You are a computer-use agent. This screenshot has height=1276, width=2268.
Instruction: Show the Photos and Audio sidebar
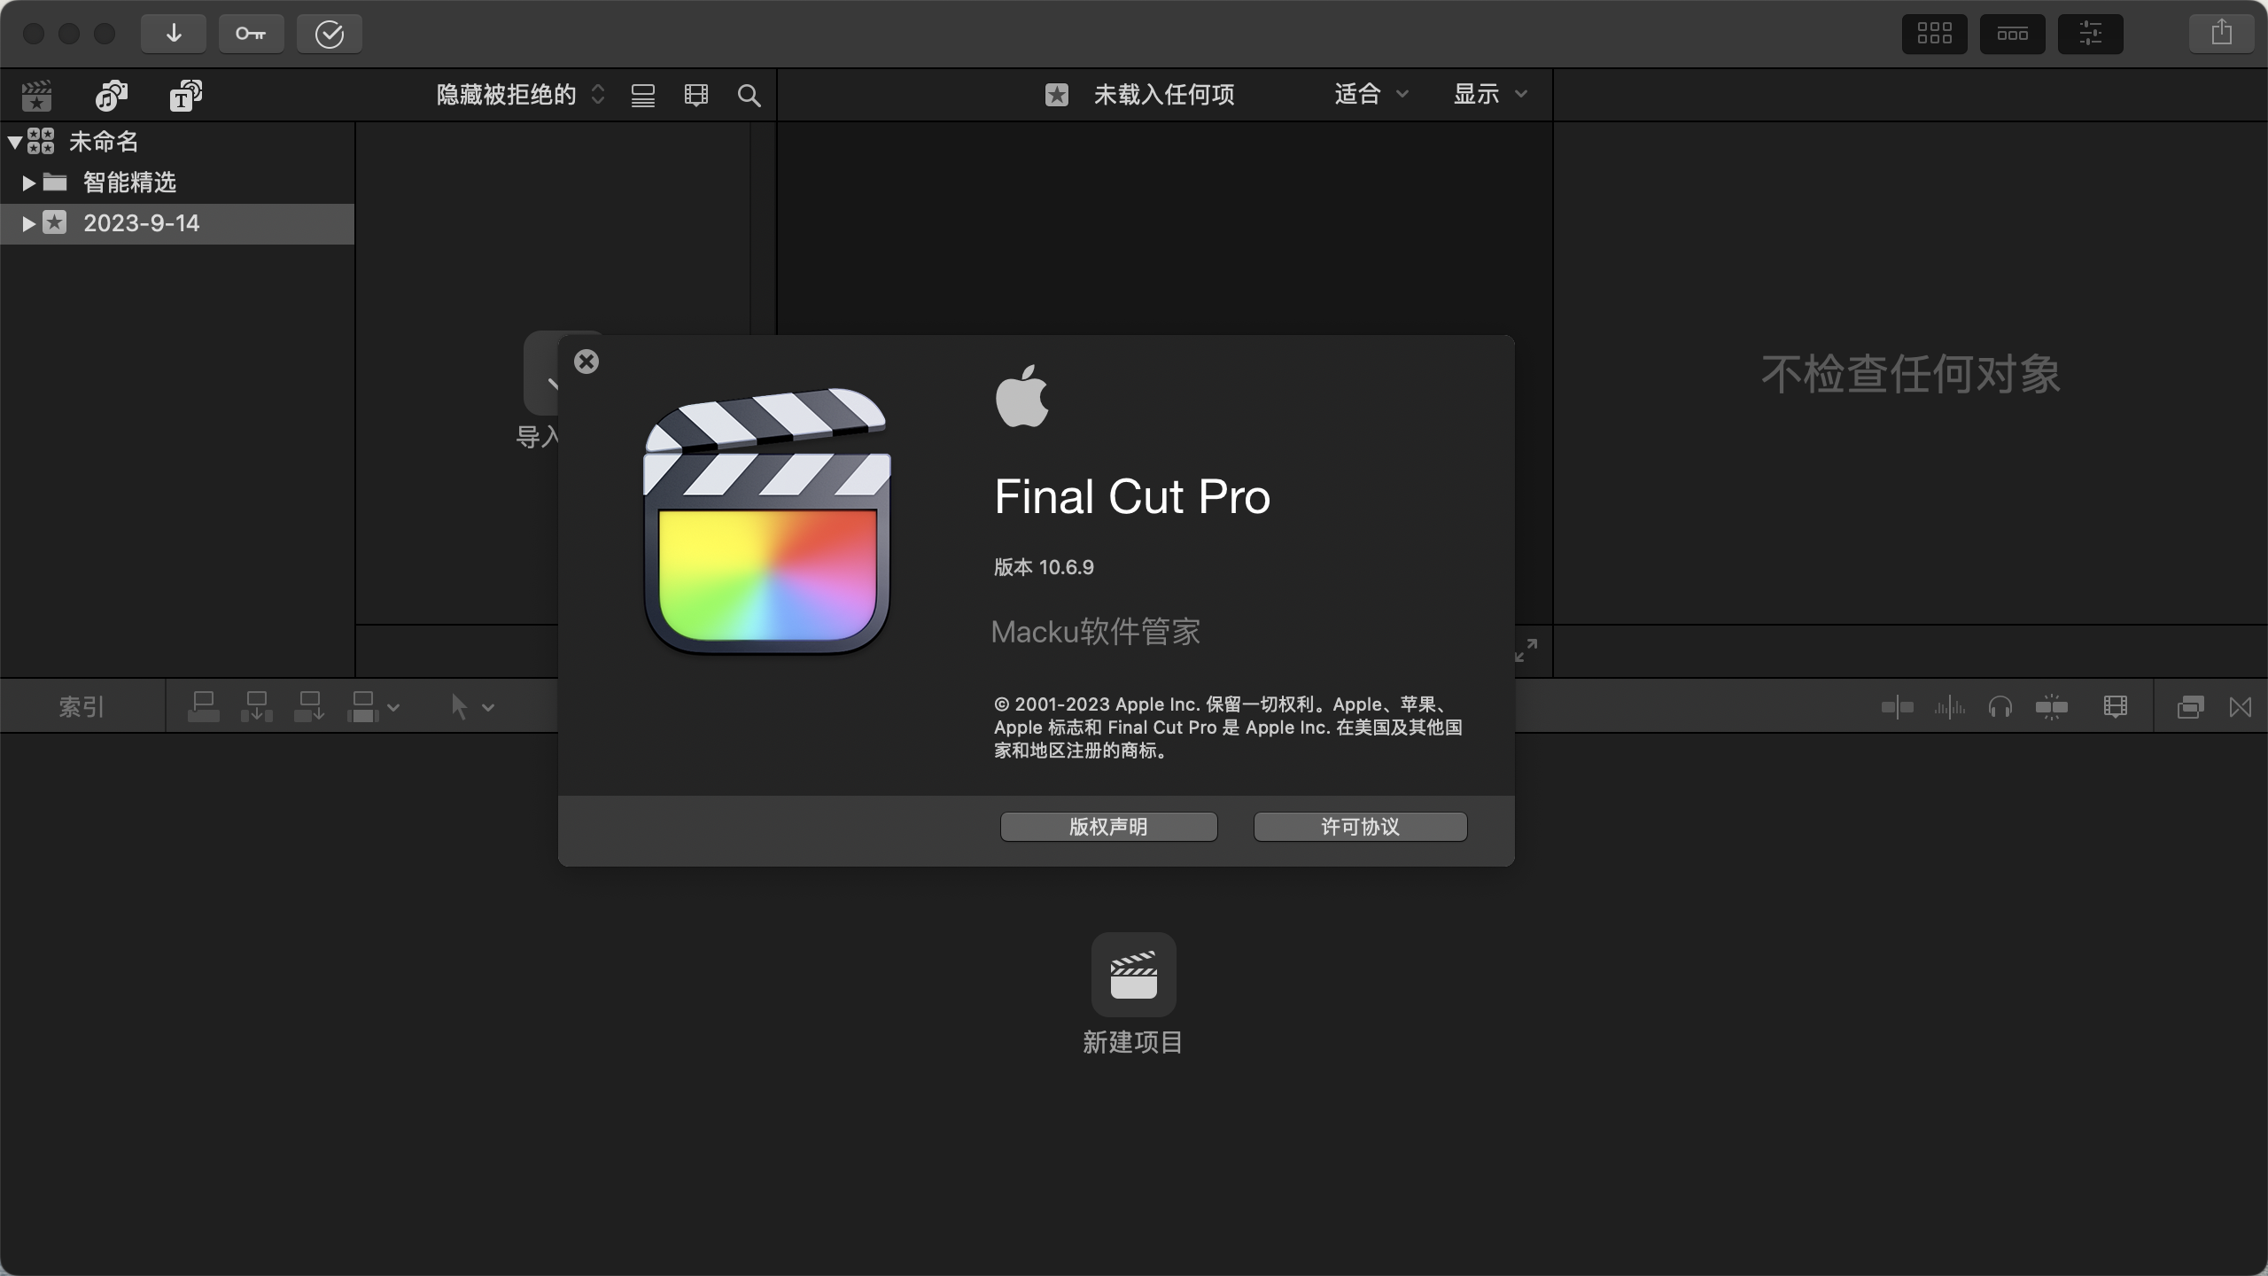(x=112, y=95)
